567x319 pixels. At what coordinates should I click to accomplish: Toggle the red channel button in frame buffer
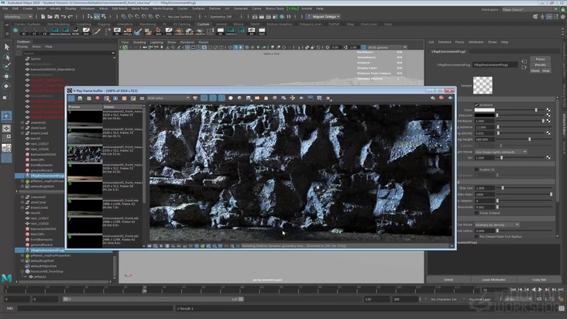click(204, 98)
